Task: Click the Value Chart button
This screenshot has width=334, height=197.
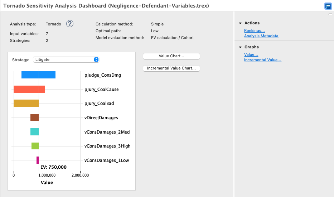Action: [171, 56]
